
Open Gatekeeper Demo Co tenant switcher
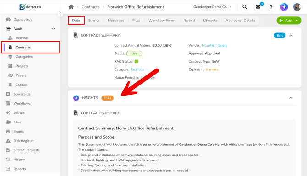212,7
